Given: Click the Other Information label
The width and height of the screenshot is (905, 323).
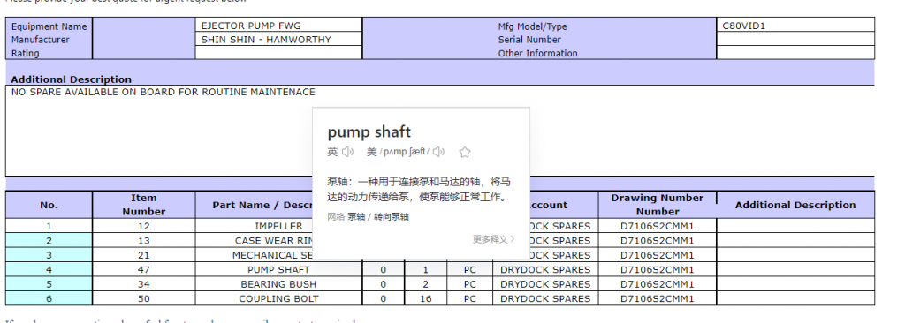Looking at the screenshot, I should (538, 53).
